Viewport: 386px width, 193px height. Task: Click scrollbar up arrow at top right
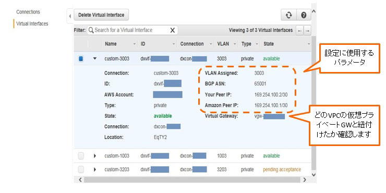(x=313, y=11)
